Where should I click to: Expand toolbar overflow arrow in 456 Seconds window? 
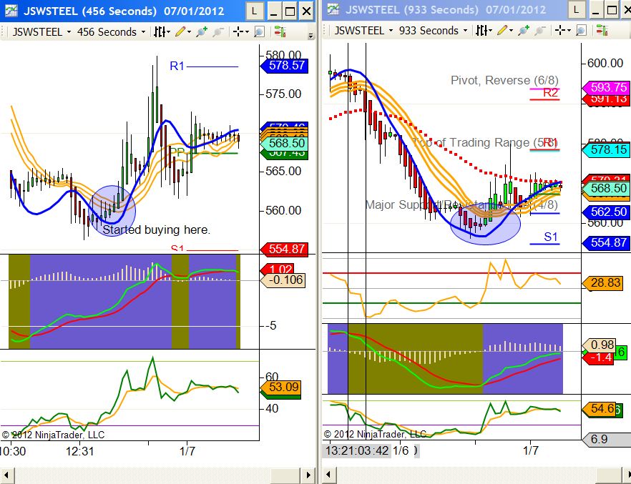click(310, 36)
